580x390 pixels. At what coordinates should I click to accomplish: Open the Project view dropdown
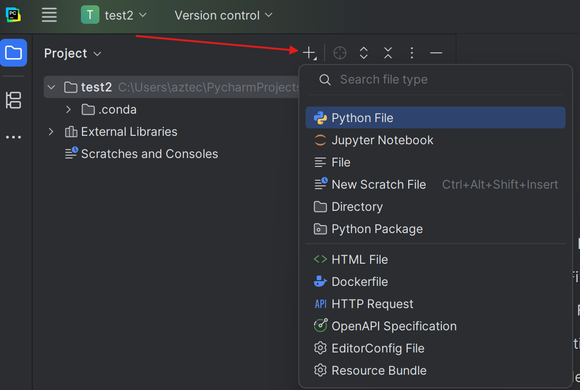72,53
